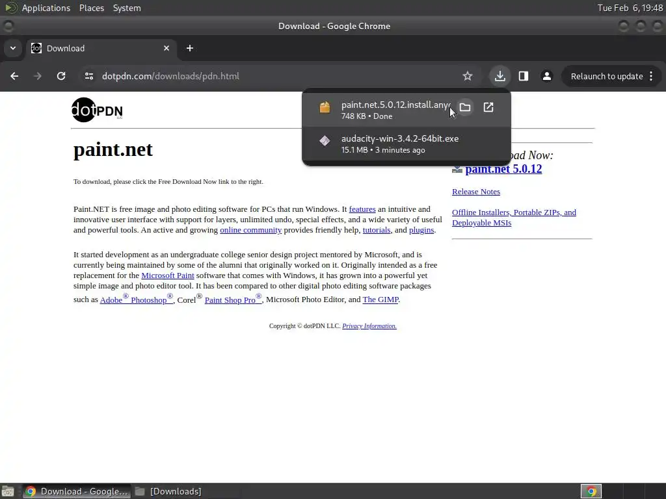Image resolution: width=666 pixels, height=499 pixels.
Task: Open the Places menu
Action: tap(92, 8)
